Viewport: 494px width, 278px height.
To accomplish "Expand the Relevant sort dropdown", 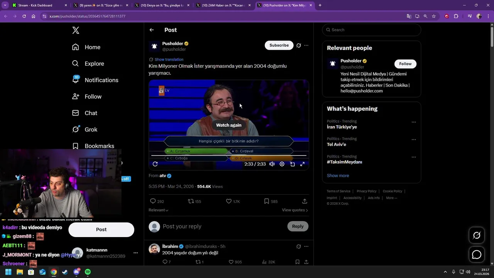I will (159, 210).
